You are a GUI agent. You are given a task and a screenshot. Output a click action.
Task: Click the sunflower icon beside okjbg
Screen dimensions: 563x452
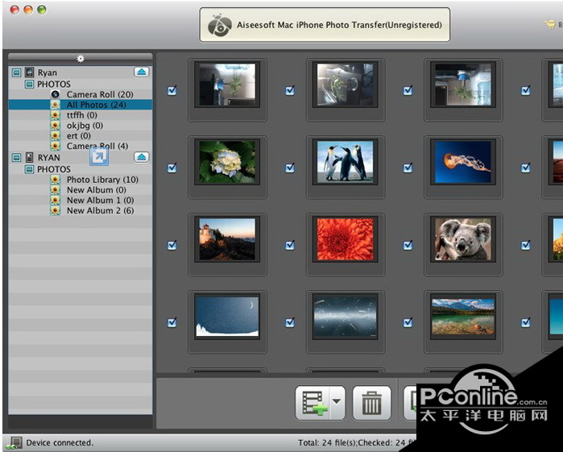[x=55, y=126]
